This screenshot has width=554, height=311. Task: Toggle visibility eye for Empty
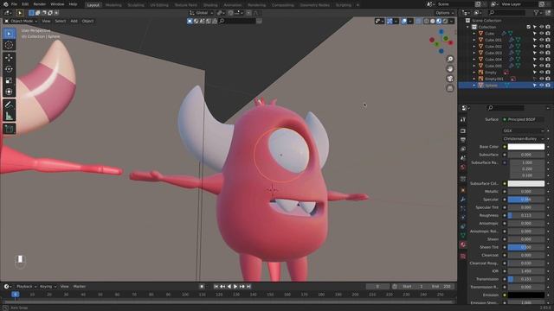click(541, 73)
